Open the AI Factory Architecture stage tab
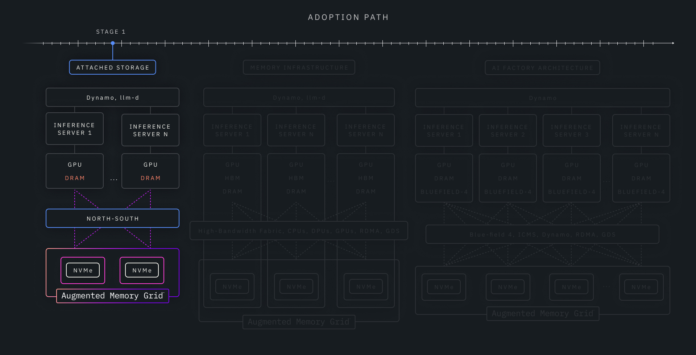The height and width of the screenshot is (355, 696). pyautogui.click(x=542, y=68)
